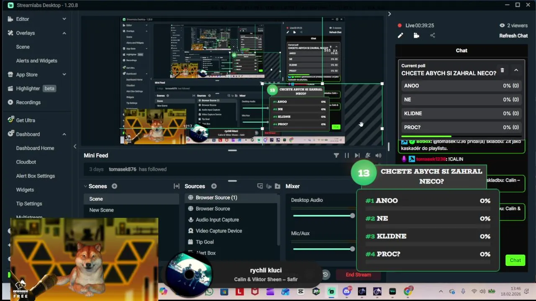
Task: Click the add folder icon in Sources header
Action: coord(277,186)
